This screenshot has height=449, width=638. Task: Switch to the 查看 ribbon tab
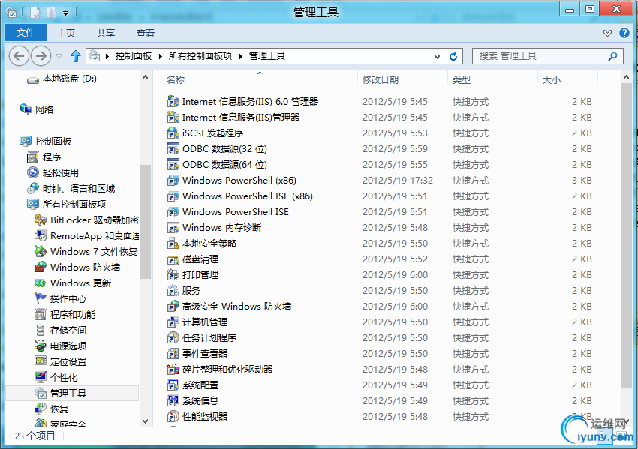tap(146, 32)
